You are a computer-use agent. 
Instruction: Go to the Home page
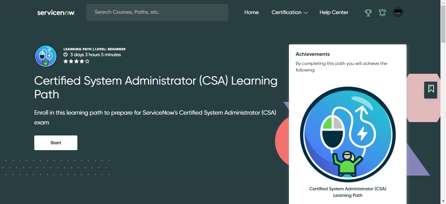(251, 12)
